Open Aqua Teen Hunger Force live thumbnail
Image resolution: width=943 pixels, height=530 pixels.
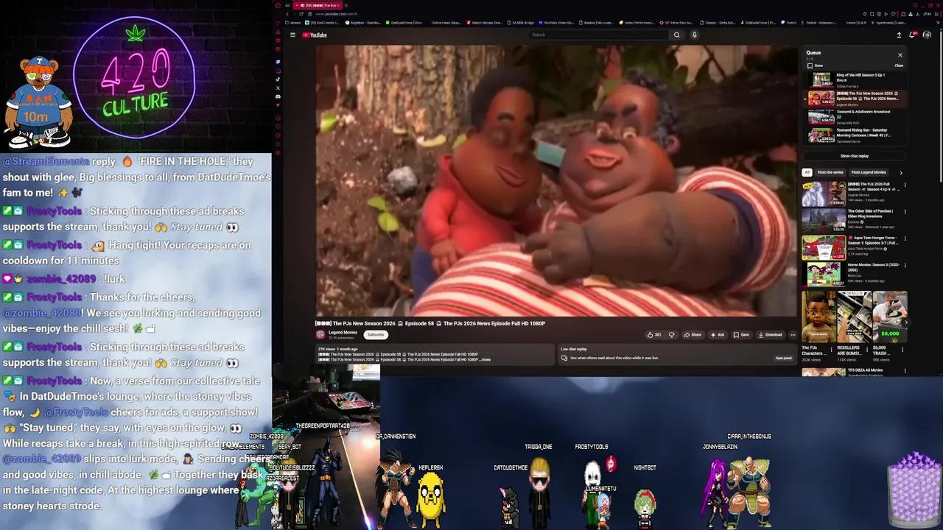point(824,247)
